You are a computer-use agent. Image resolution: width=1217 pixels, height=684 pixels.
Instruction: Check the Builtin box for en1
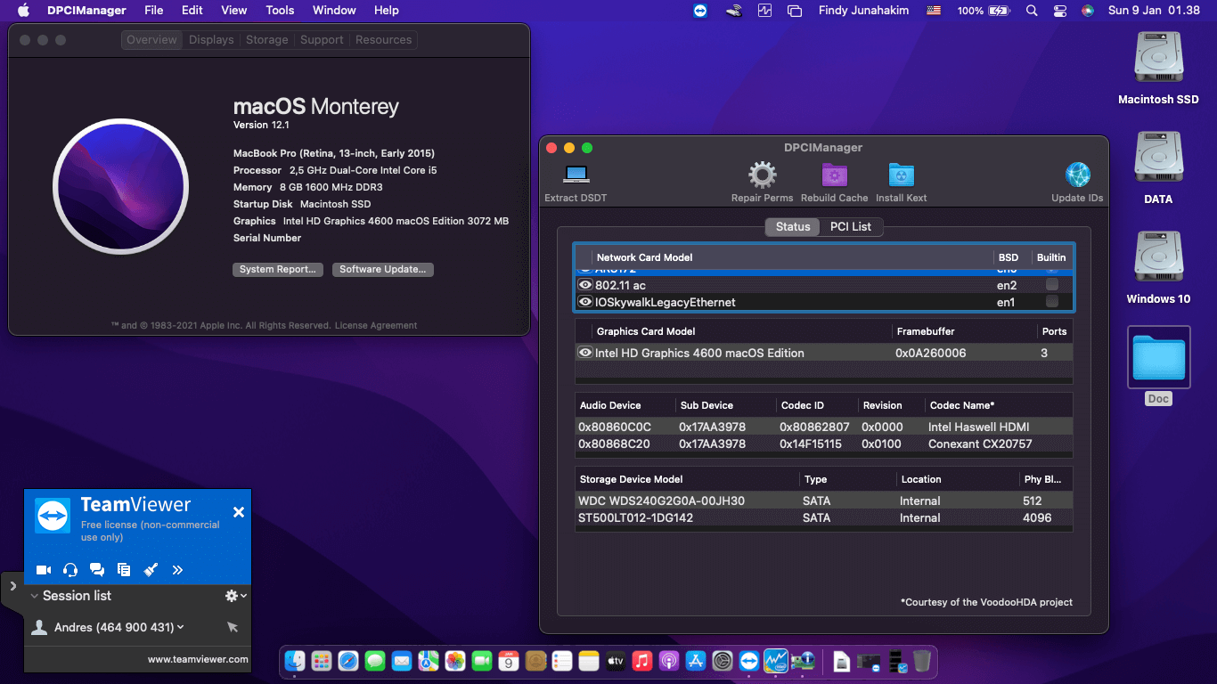(x=1052, y=301)
